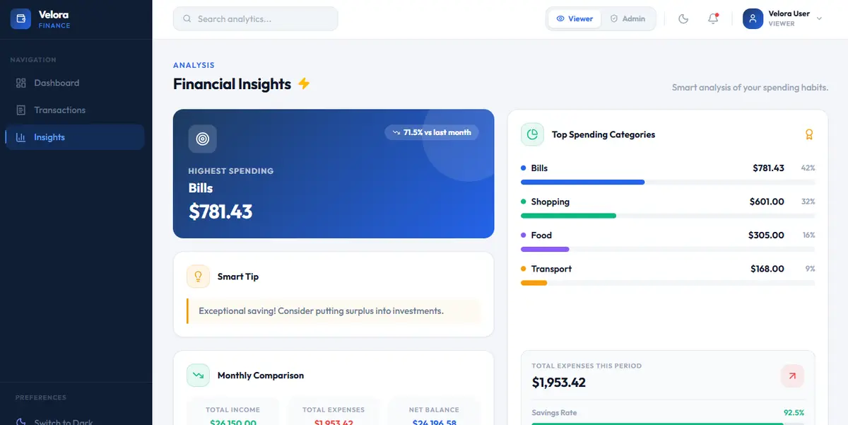
Task: Click the Transport orange dot marker
Action: [x=524, y=269]
